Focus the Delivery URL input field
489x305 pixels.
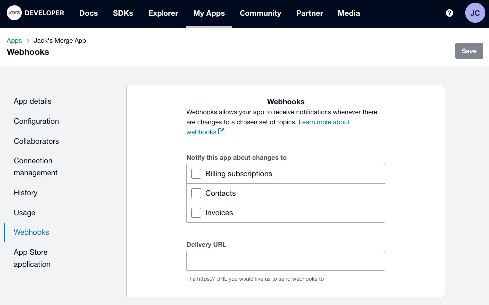[x=285, y=261]
